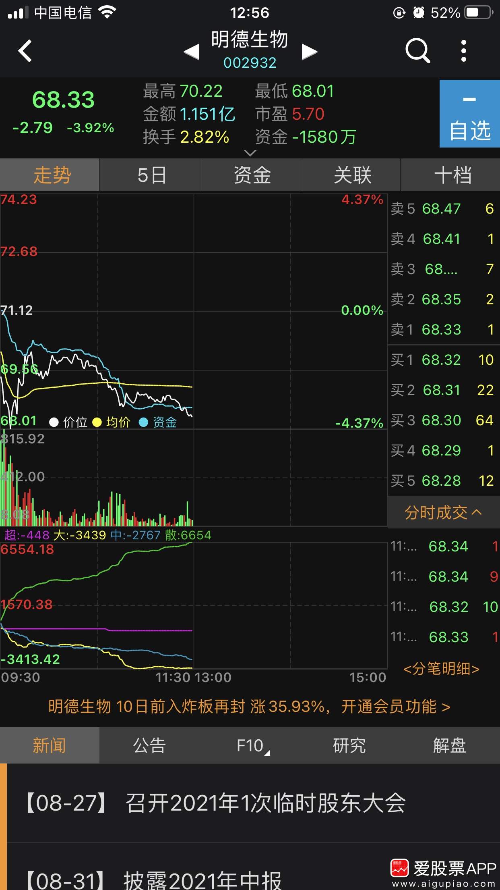The width and height of the screenshot is (500, 890).
Task: Select the 买3 68.30 bid row
Action: (x=444, y=420)
